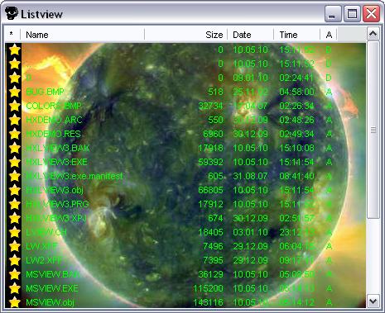Click the star icon of HXLVIEW3.PRG

tap(15, 204)
